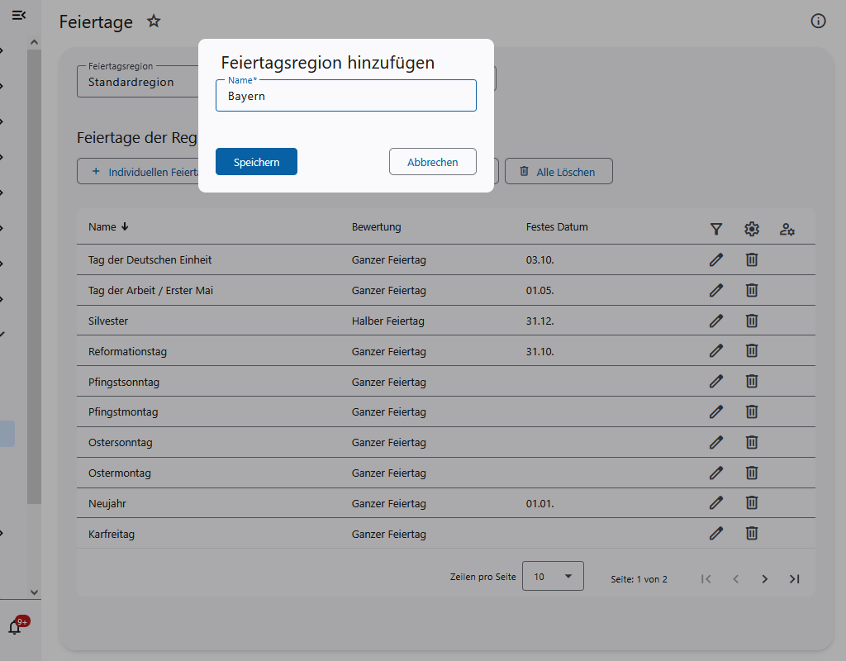The height and width of the screenshot is (661, 846).
Task: Collapse the sidebar menu icon
Action: (19, 16)
